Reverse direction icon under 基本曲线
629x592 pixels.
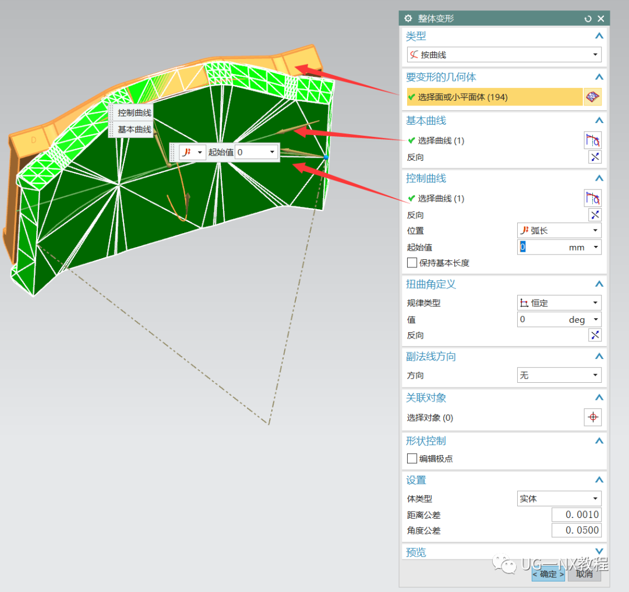pyautogui.click(x=595, y=157)
